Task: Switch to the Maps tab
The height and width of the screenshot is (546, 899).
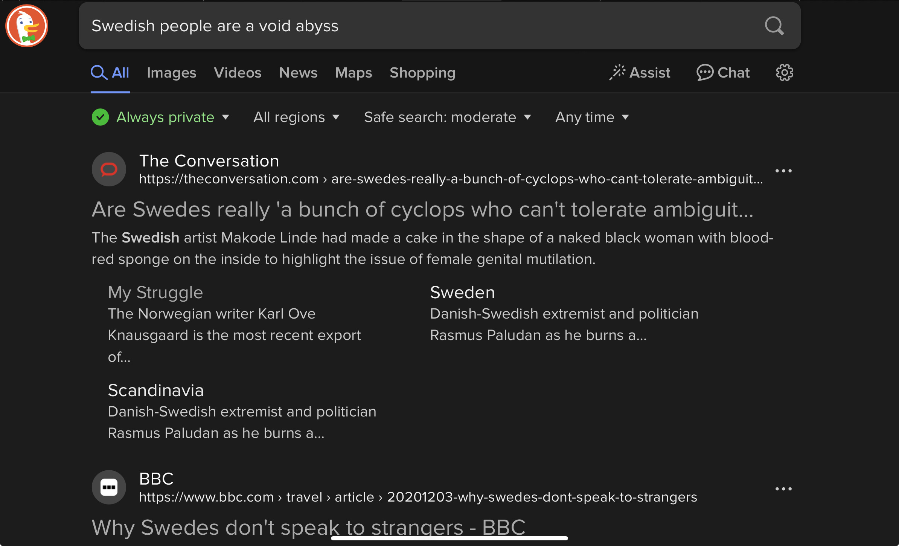Action: (x=354, y=73)
